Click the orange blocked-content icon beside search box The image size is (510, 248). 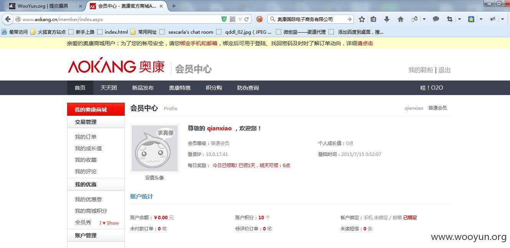pyautogui.click(x=259, y=19)
